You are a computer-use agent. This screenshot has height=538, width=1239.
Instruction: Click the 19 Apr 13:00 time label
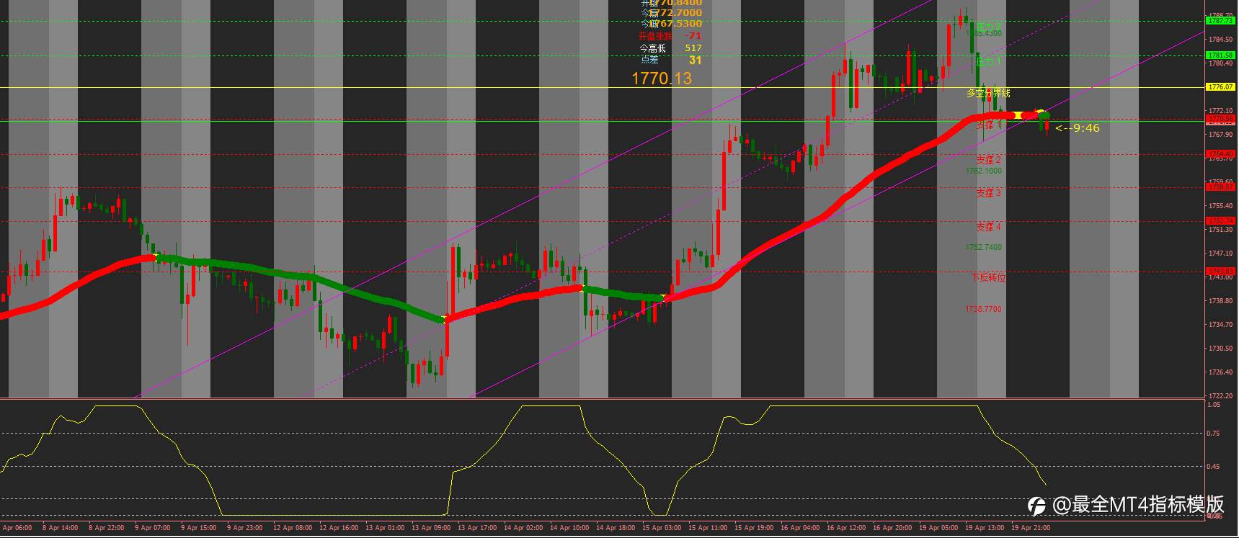pyautogui.click(x=985, y=527)
